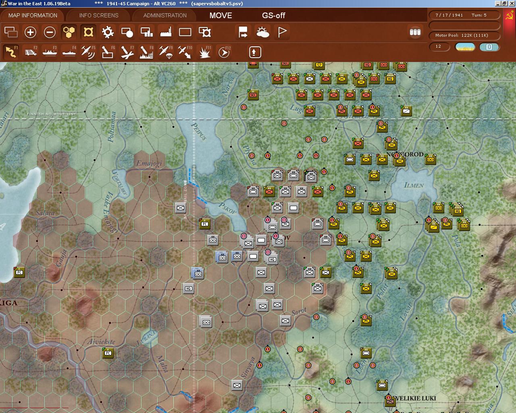The height and width of the screenshot is (413, 516).
Task: Toggle the rectangle-with-gear overlay button
Action: pyautogui.click(x=205, y=32)
